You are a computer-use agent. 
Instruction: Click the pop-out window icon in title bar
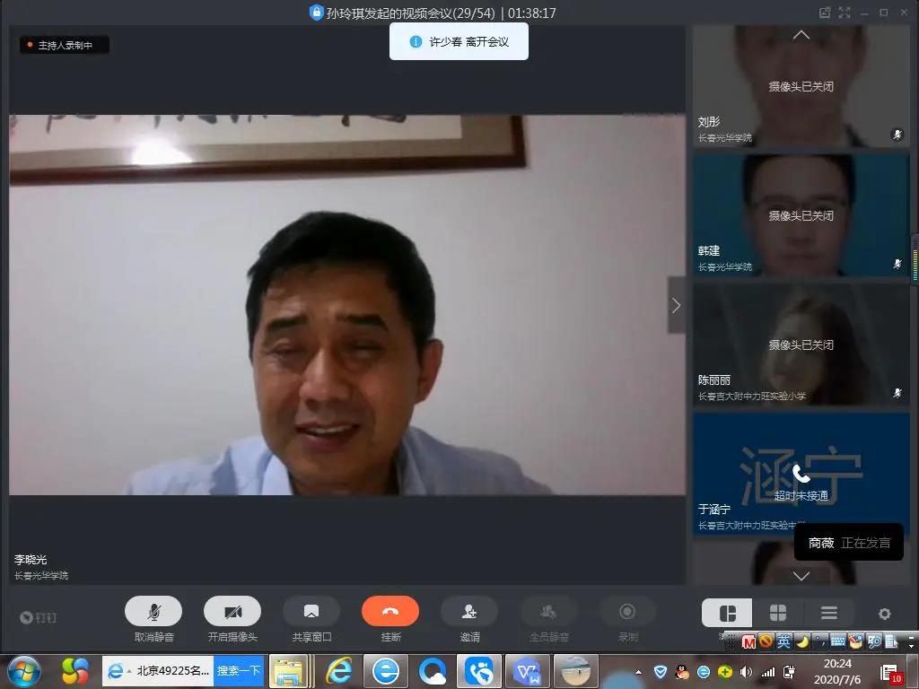coord(825,13)
